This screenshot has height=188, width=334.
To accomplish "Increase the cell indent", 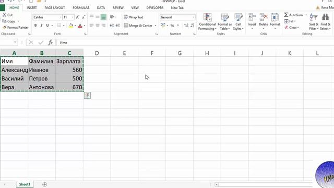I will (x=118, y=26).
